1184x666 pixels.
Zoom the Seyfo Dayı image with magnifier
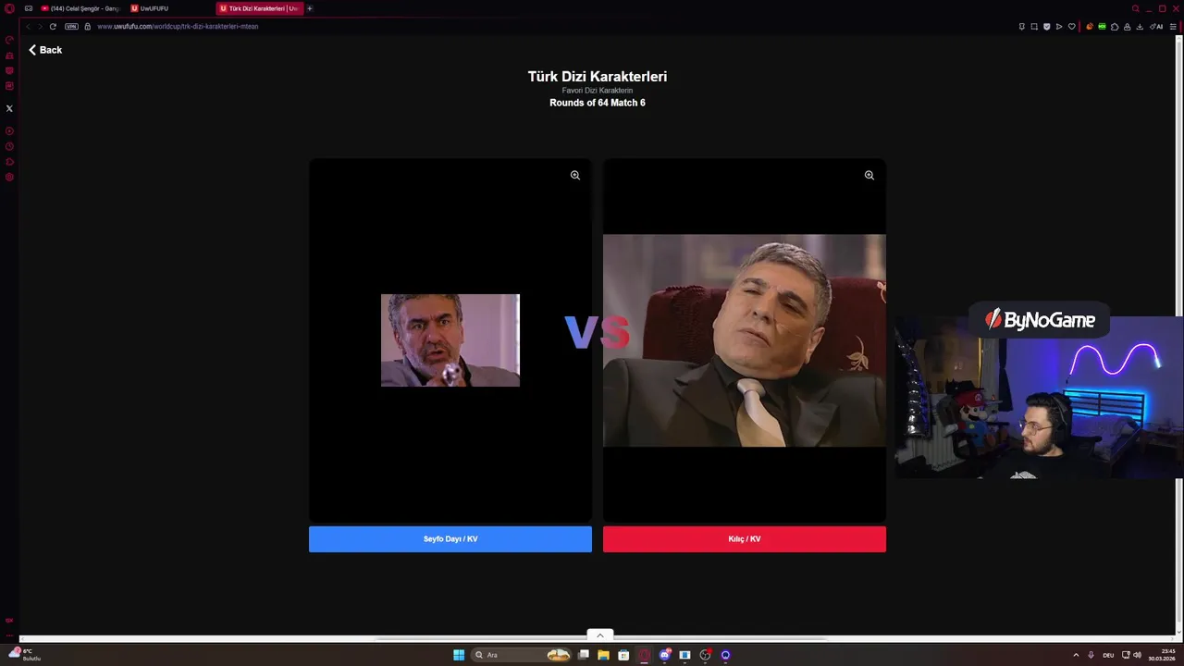(x=575, y=175)
